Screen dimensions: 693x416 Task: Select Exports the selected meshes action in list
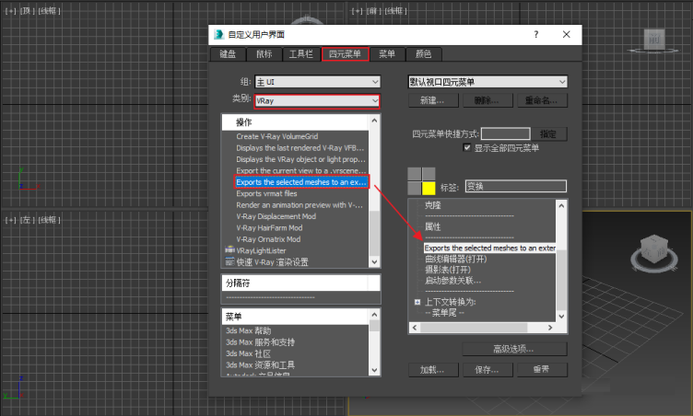pos(301,182)
